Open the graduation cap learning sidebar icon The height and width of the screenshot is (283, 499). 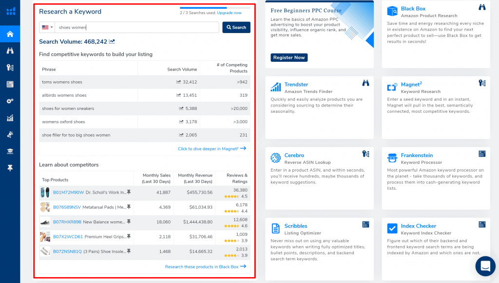click(x=10, y=151)
